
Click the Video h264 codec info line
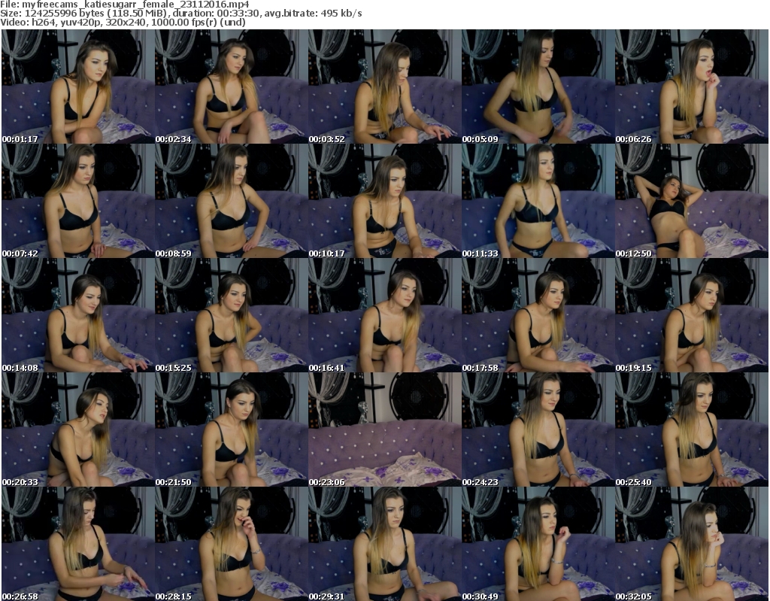pos(123,23)
